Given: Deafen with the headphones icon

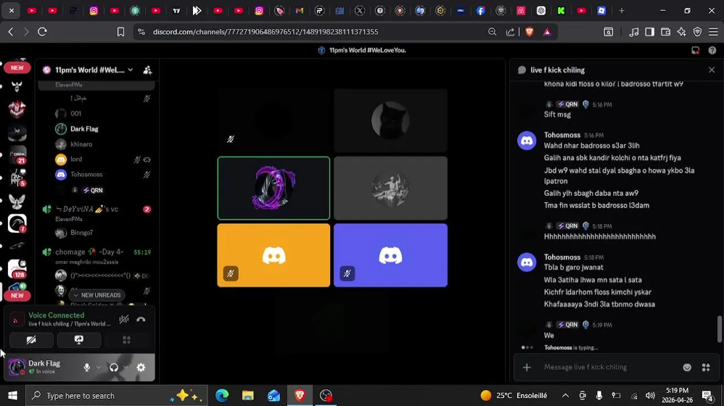Looking at the screenshot, I should point(114,367).
